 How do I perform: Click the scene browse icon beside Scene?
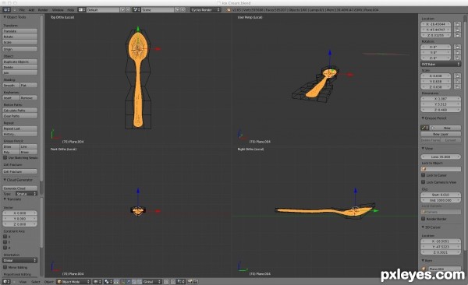[136, 10]
